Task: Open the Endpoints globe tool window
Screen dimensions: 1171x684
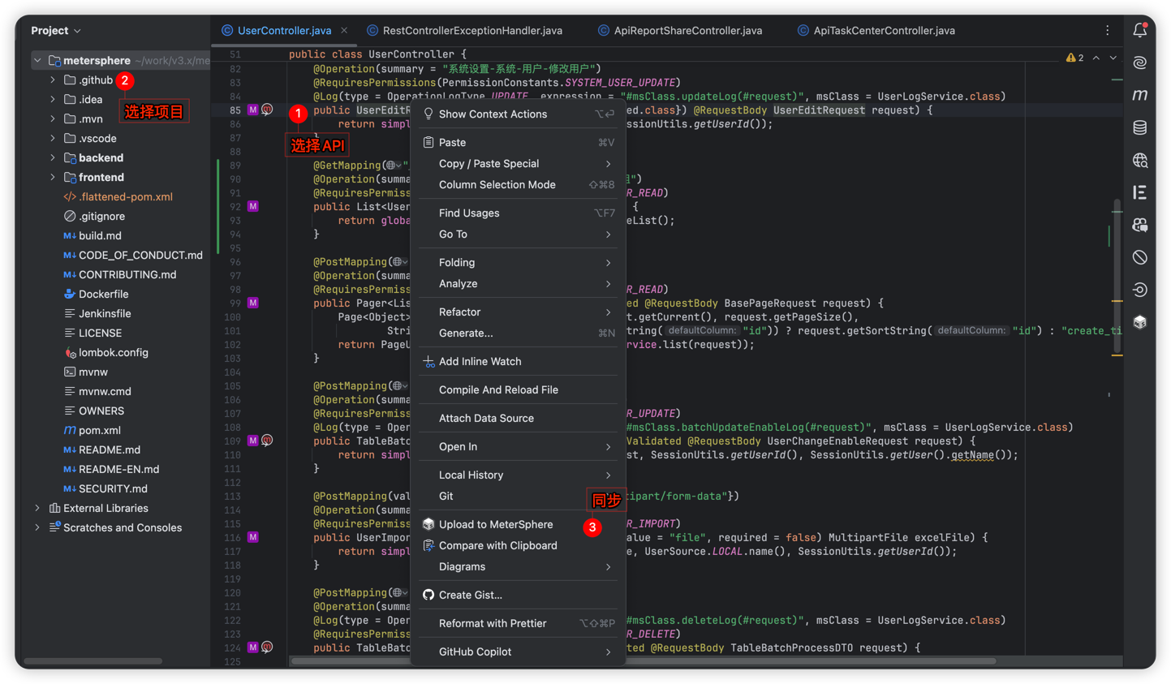Action: tap(1140, 160)
